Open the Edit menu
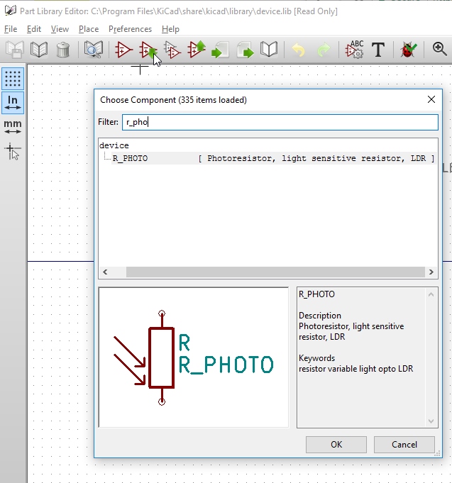Viewport: 452px width, 483px height. 34,29
